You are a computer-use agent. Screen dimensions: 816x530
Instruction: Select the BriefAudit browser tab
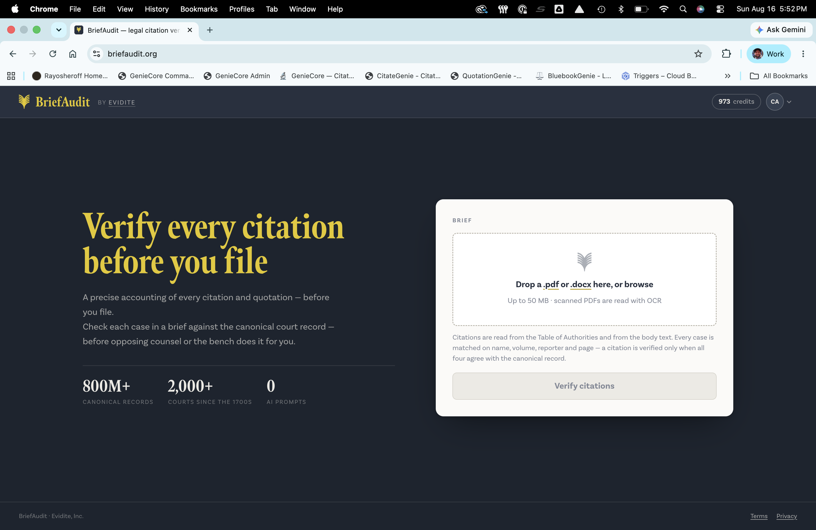[x=134, y=30]
